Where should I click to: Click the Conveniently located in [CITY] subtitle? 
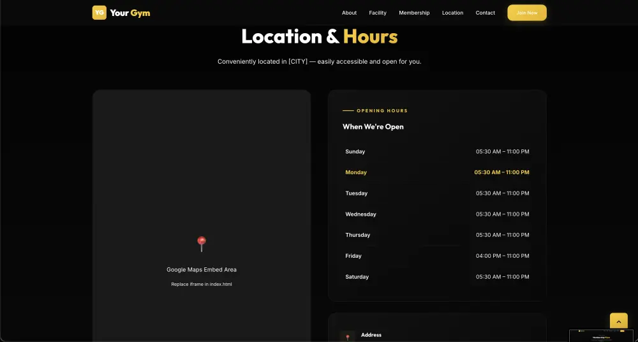tap(320, 61)
